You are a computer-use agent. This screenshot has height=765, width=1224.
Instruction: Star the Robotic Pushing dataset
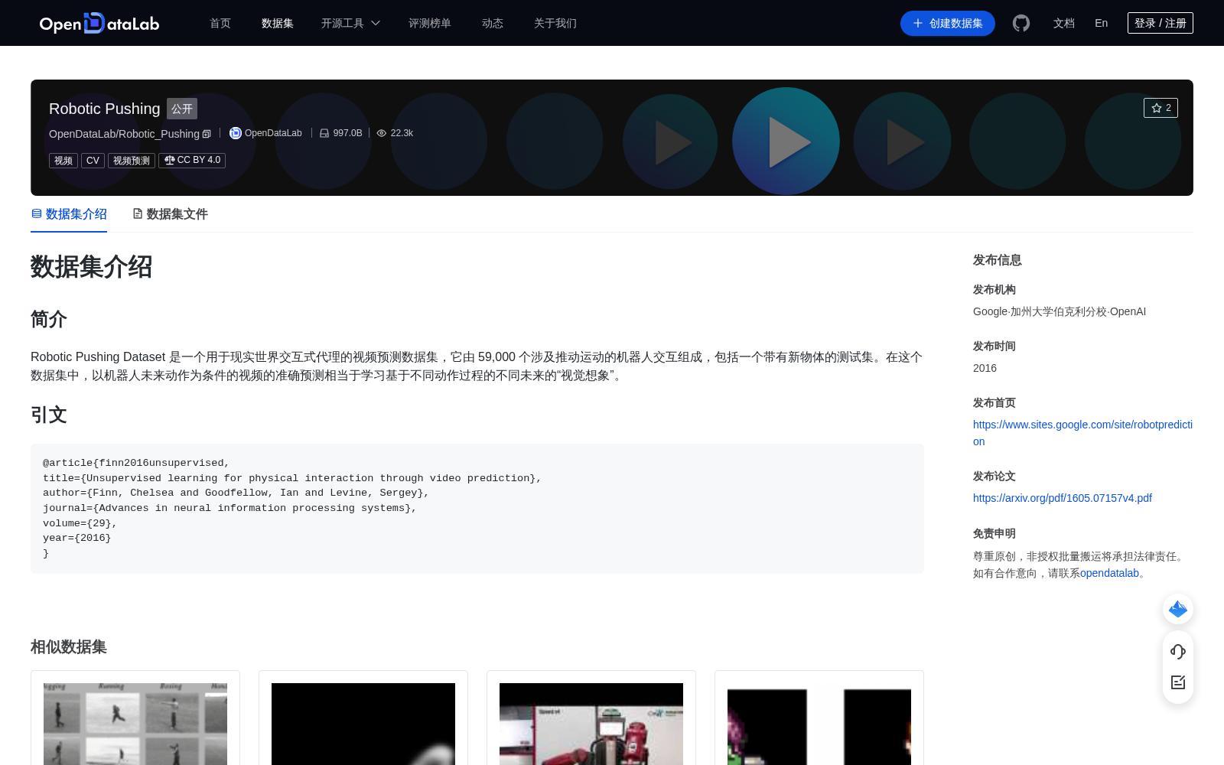1161,108
